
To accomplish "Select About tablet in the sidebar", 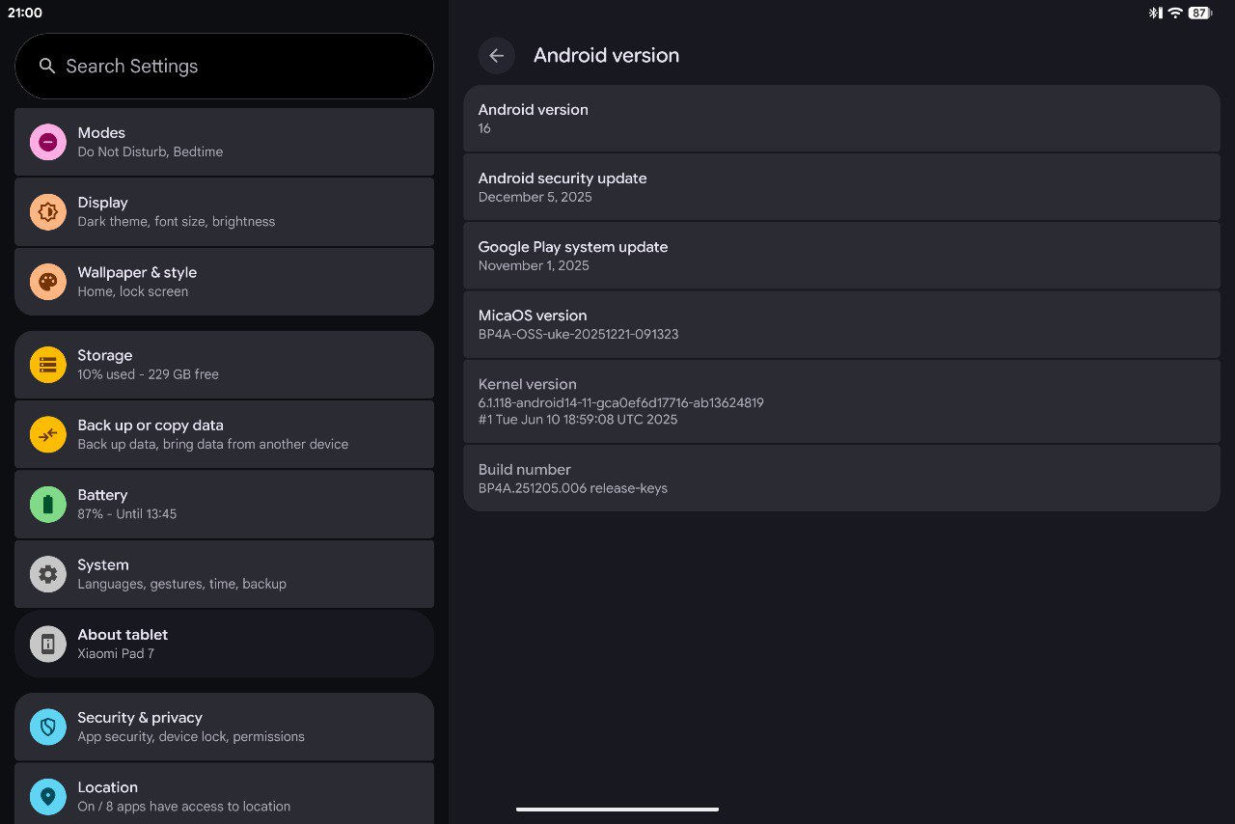I will [x=224, y=644].
